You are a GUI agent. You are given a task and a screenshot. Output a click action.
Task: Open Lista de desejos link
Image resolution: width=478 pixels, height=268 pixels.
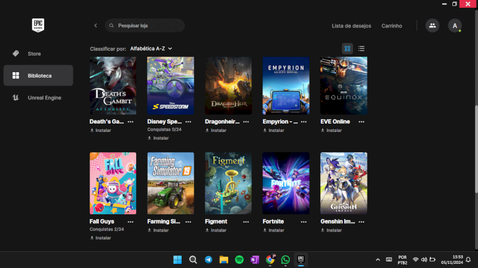[x=351, y=26]
